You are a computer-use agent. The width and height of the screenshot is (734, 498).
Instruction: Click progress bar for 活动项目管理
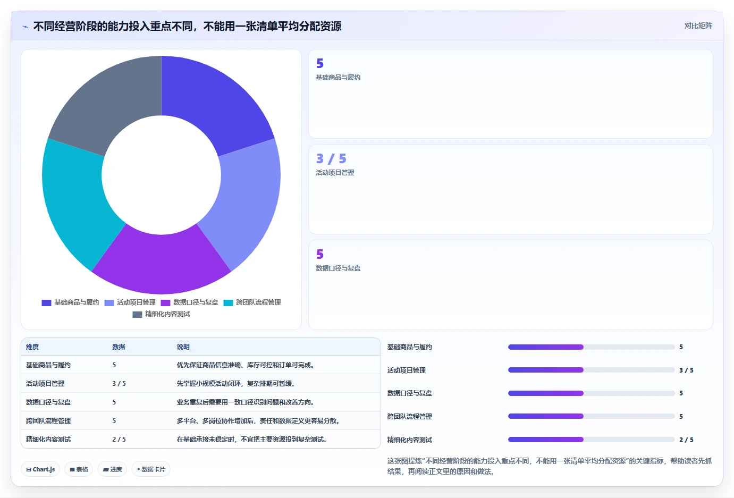[x=591, y=370]
